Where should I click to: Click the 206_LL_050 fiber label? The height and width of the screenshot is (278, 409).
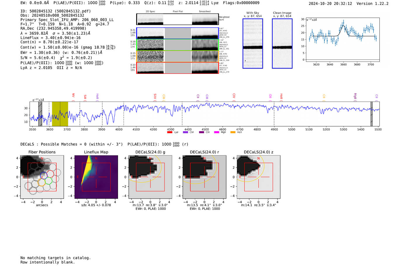[x=224, y=60]
